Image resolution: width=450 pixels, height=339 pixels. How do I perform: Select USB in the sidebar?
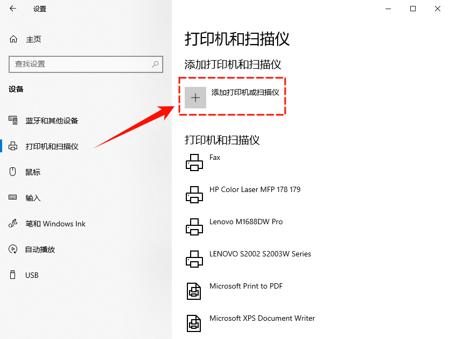coord(32,275)
